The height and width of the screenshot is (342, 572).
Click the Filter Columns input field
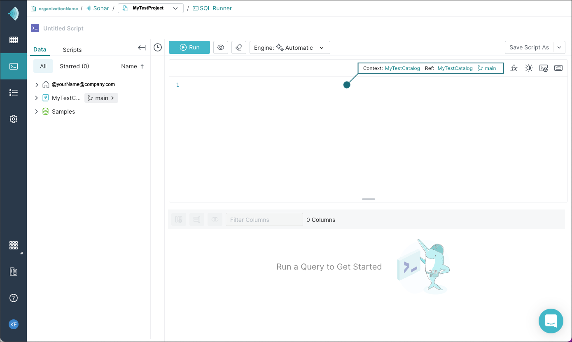pos(264,219)
